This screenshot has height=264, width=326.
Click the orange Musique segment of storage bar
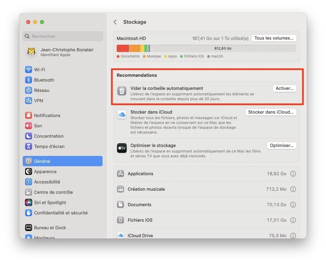pos(135,49)
